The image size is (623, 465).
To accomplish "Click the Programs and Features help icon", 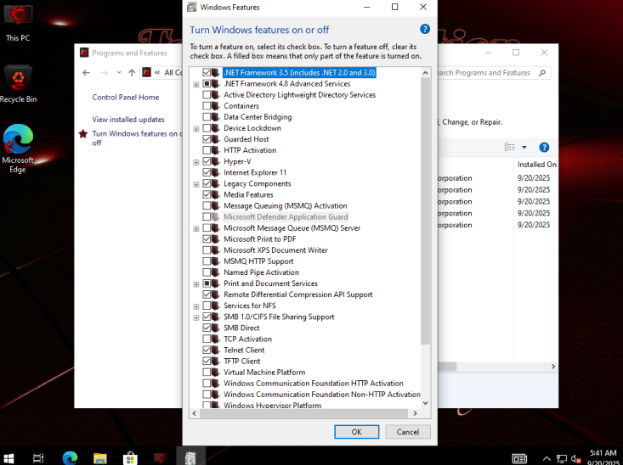I will [544, 147].
